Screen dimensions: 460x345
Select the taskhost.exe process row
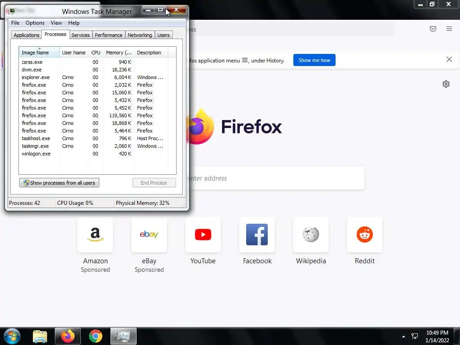click(93, 138)
